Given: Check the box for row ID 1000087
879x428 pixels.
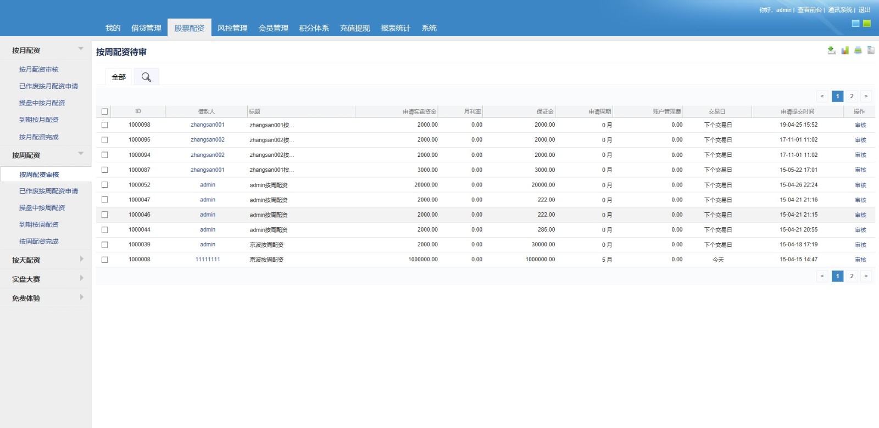Looking at the screenshot, I should [104, 170].
